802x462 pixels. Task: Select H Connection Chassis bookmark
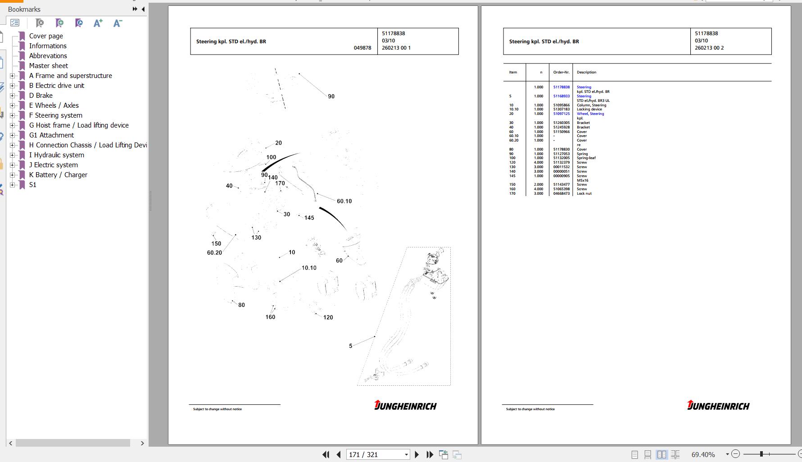(x=88, y=145)
